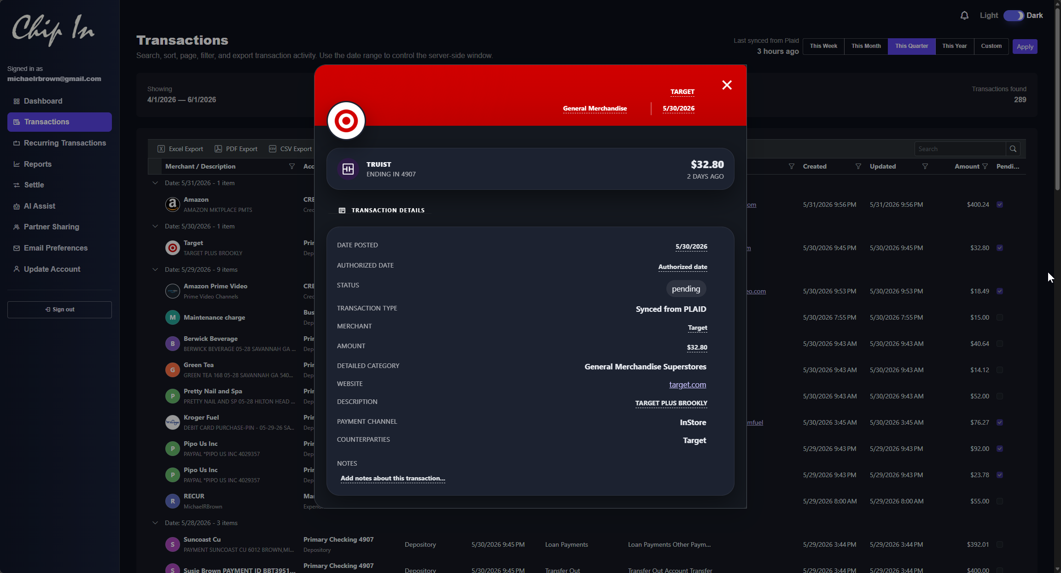Toggle pending checkbox for $32.80 Target row
The width and height of the screenshot is (1061, 573).
[x=1000, y=248]
